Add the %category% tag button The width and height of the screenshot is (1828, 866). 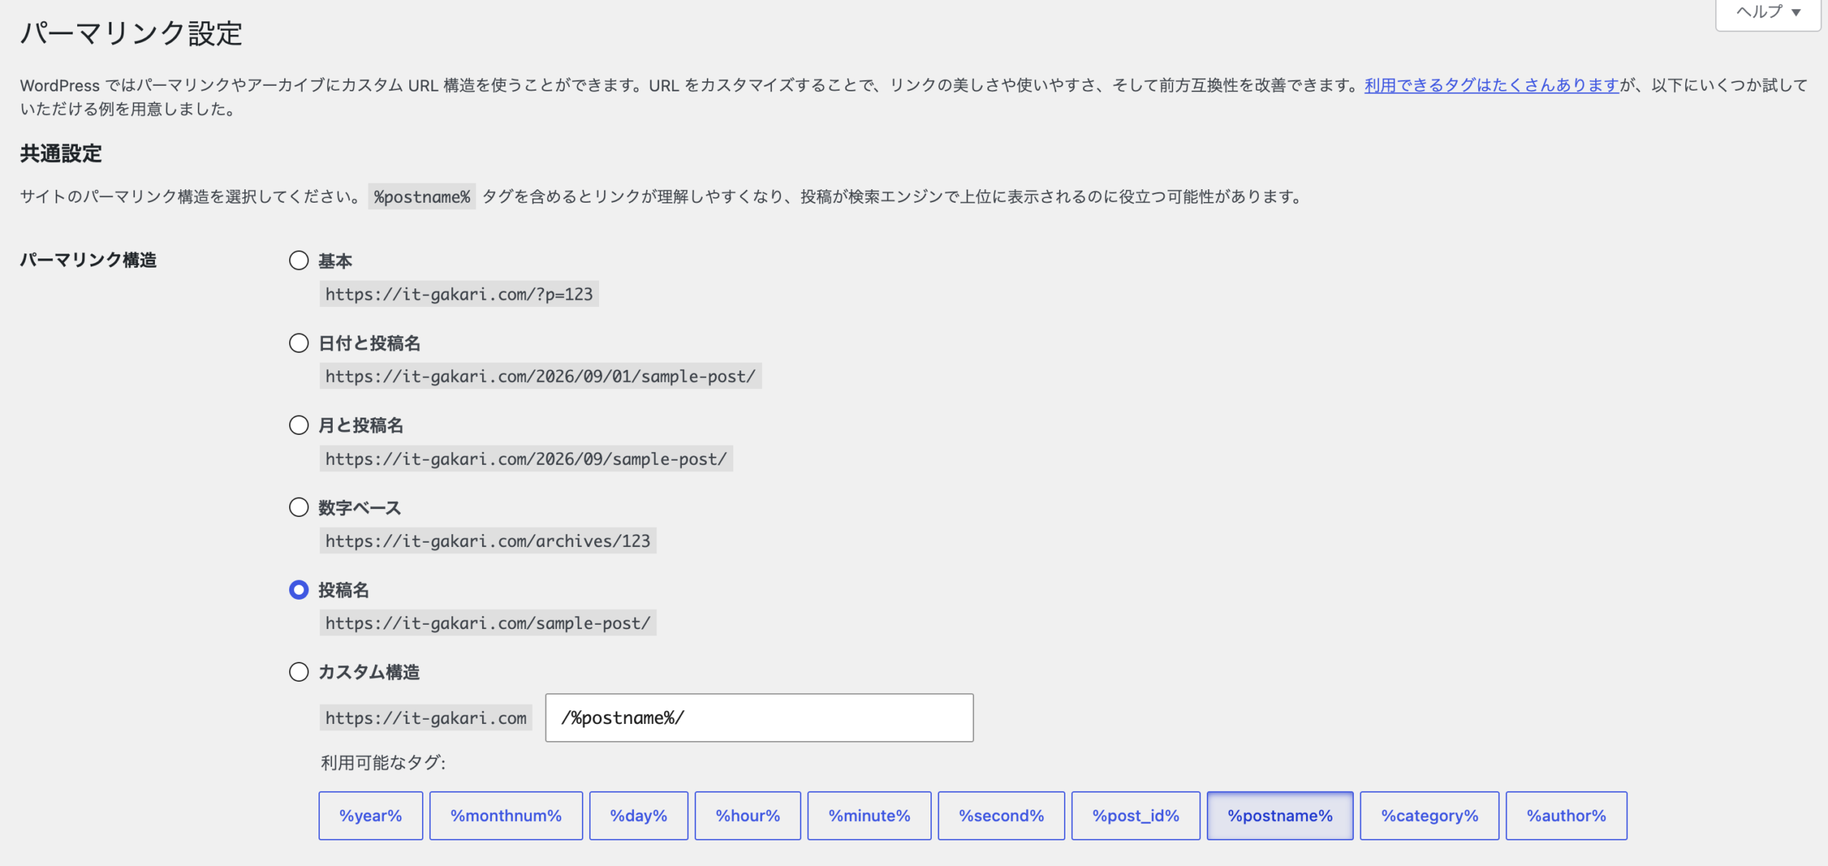(1430, 815)
